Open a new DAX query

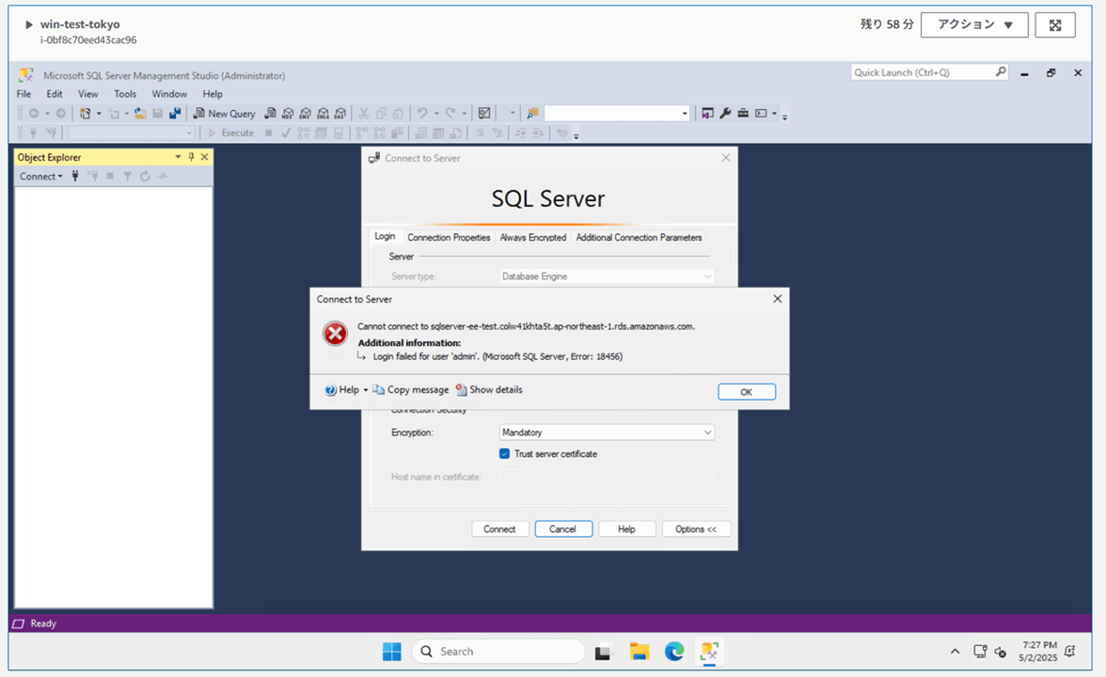[340, 114]
